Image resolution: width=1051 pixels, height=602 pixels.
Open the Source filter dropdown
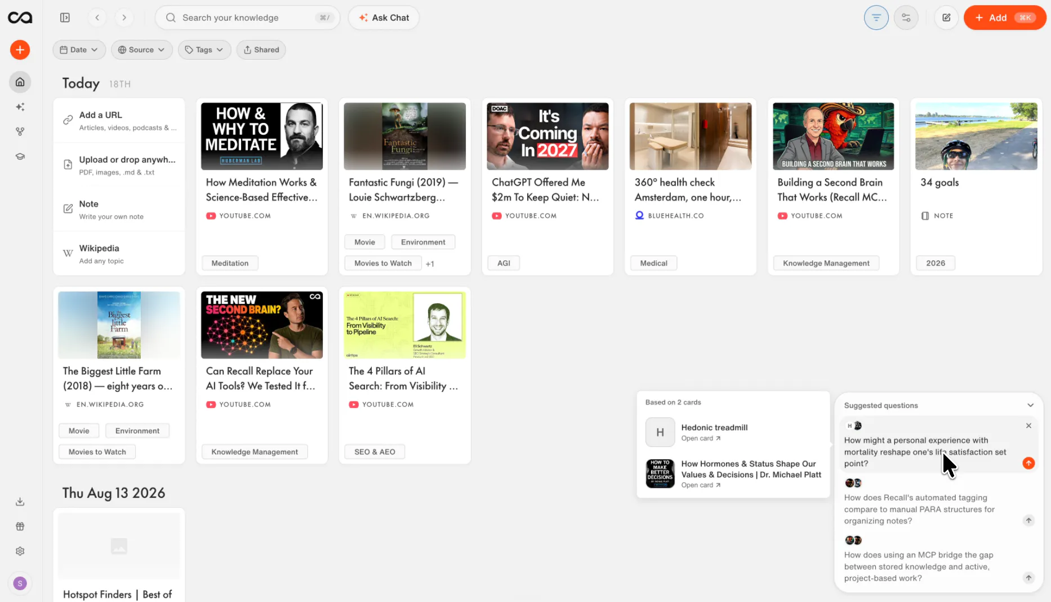tap(141, 50)
